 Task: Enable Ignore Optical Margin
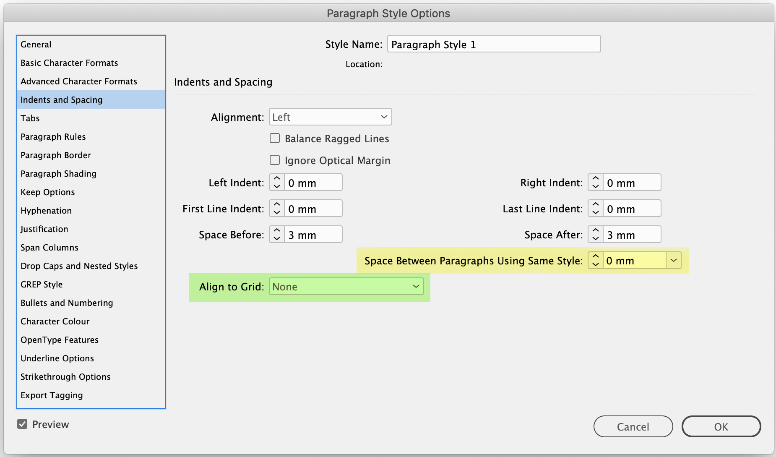pos(275,160)
